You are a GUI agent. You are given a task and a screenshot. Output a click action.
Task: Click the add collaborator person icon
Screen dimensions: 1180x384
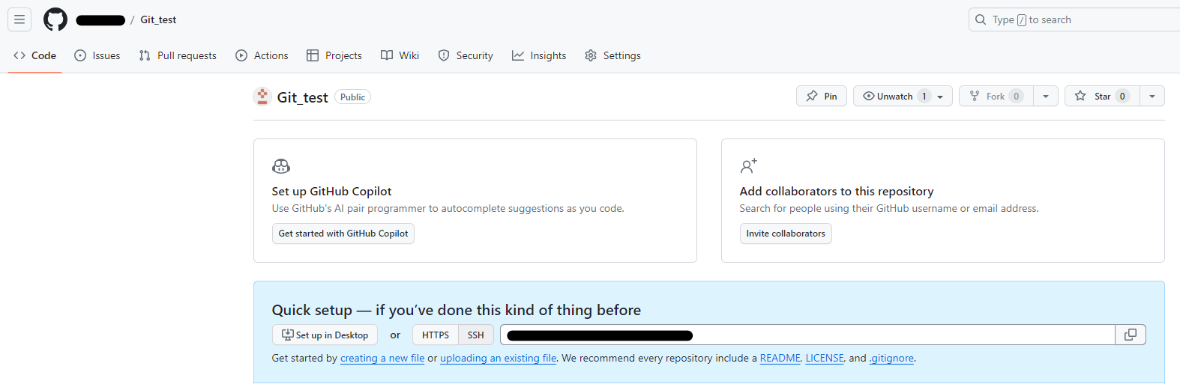[749, 166]
